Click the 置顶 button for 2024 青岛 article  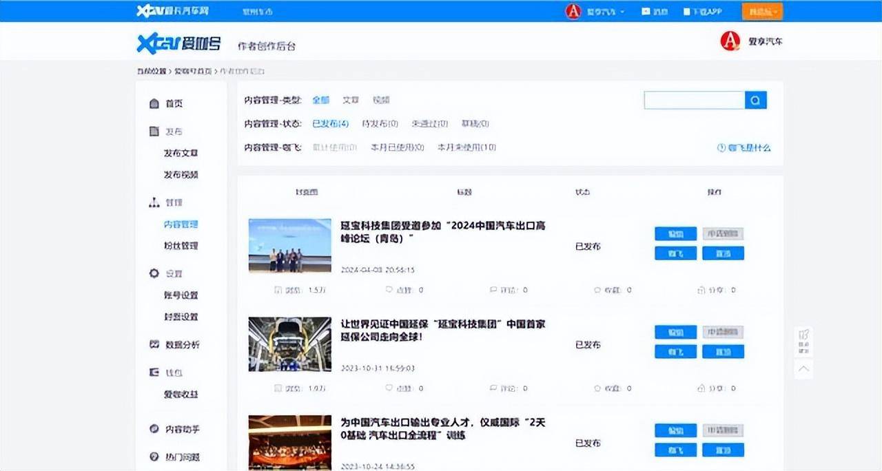pyautogui.click(x=723, y=253)
